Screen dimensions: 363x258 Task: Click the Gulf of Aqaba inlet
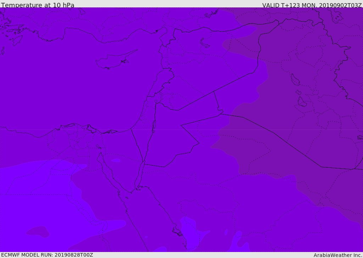coord(140,174)
